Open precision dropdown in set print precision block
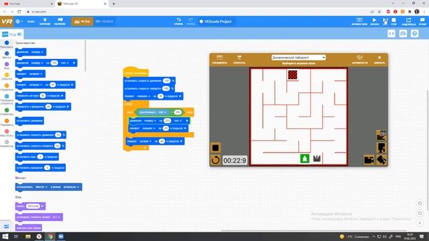 (x=56, y=217)
